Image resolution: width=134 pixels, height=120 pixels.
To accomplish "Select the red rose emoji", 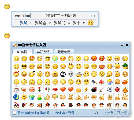I will [40, 90].
